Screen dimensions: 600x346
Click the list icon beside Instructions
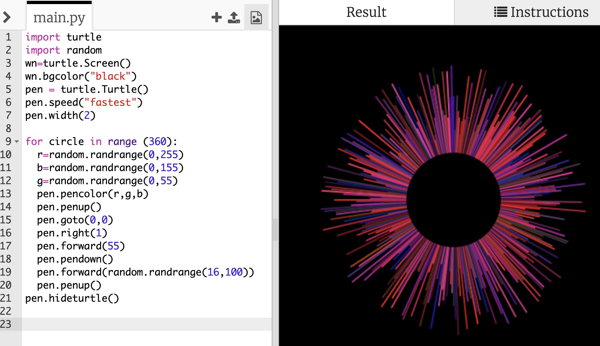[500, 12]
